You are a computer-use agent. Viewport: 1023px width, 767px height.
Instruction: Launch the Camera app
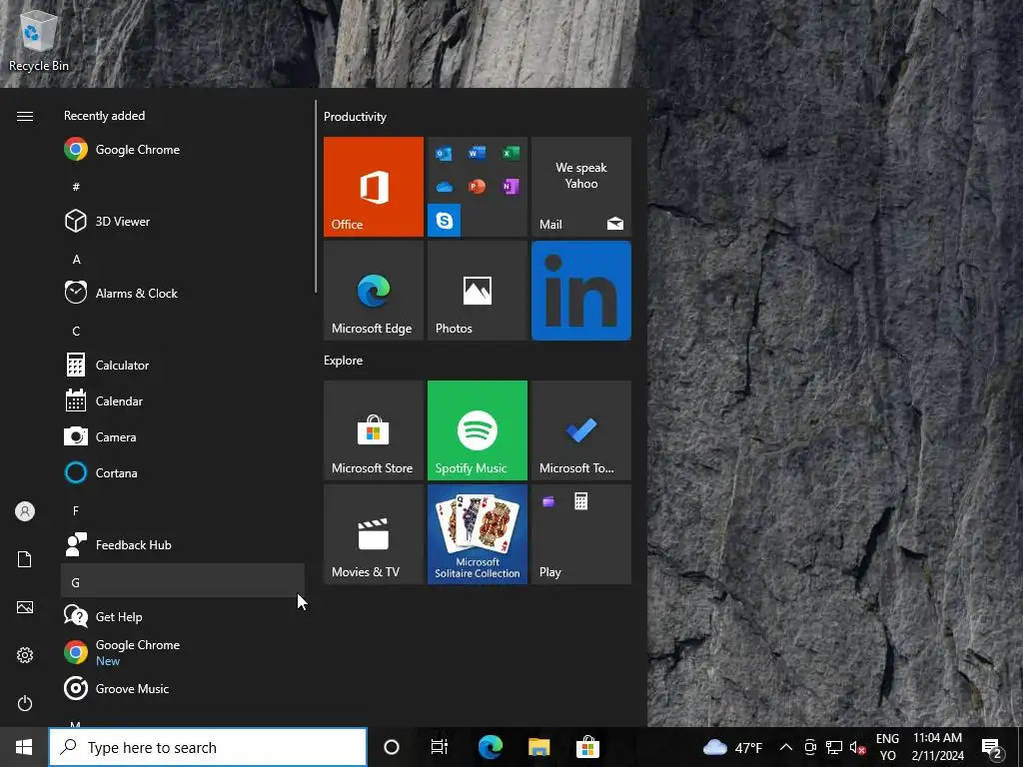pos(183,436)
